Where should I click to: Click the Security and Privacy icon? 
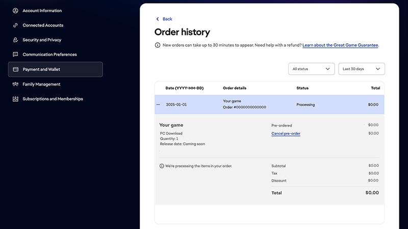pos(16,40)
